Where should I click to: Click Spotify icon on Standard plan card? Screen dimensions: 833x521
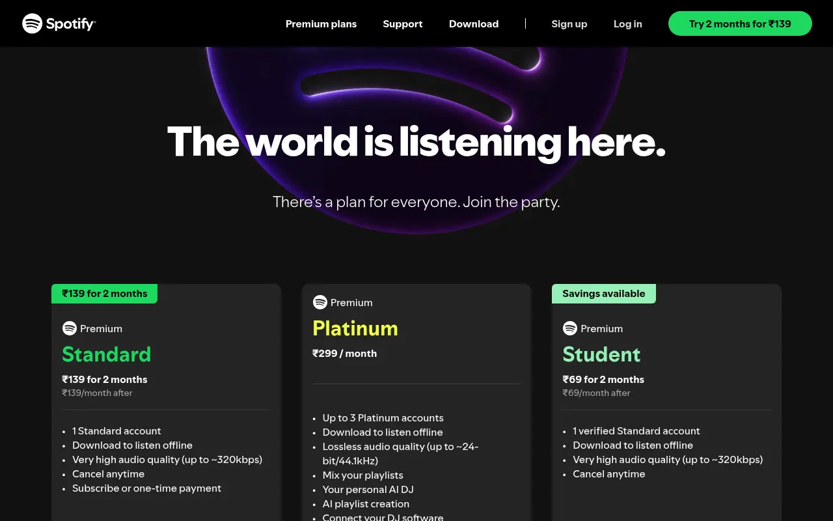[70, 328]
